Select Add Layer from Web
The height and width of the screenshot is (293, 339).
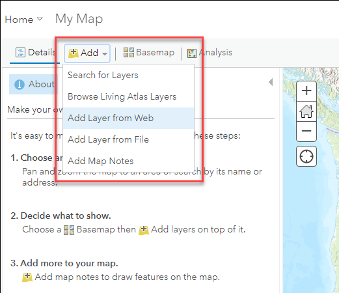(x=128, y=118)
